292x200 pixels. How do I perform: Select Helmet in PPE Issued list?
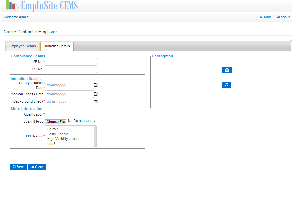pos(69,129)
